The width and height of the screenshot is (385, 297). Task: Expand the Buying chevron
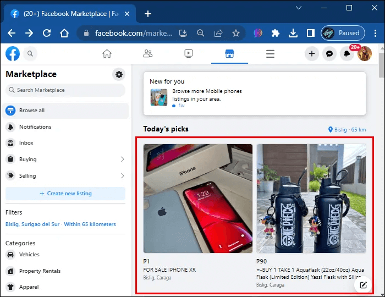pyautogui.click(x=122, y=159)
